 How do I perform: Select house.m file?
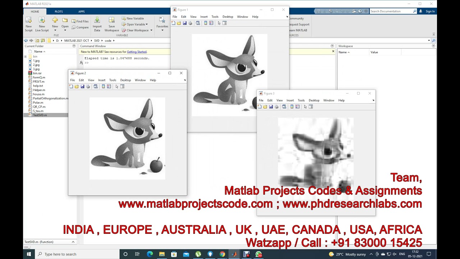tap(39, 94)
